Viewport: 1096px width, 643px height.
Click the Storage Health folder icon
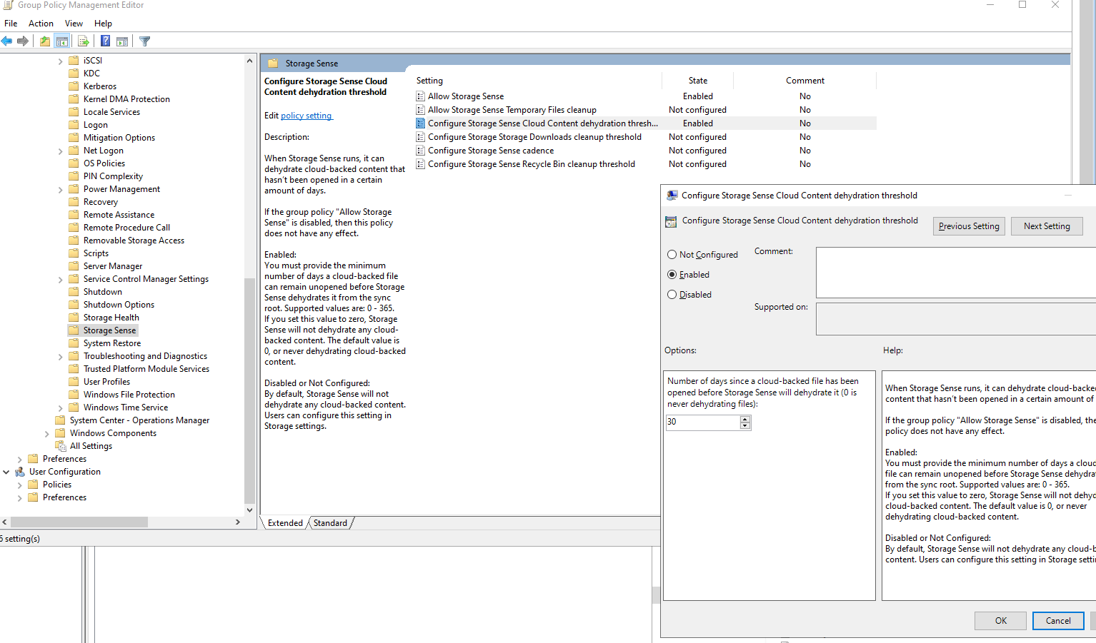pos(74,318)
